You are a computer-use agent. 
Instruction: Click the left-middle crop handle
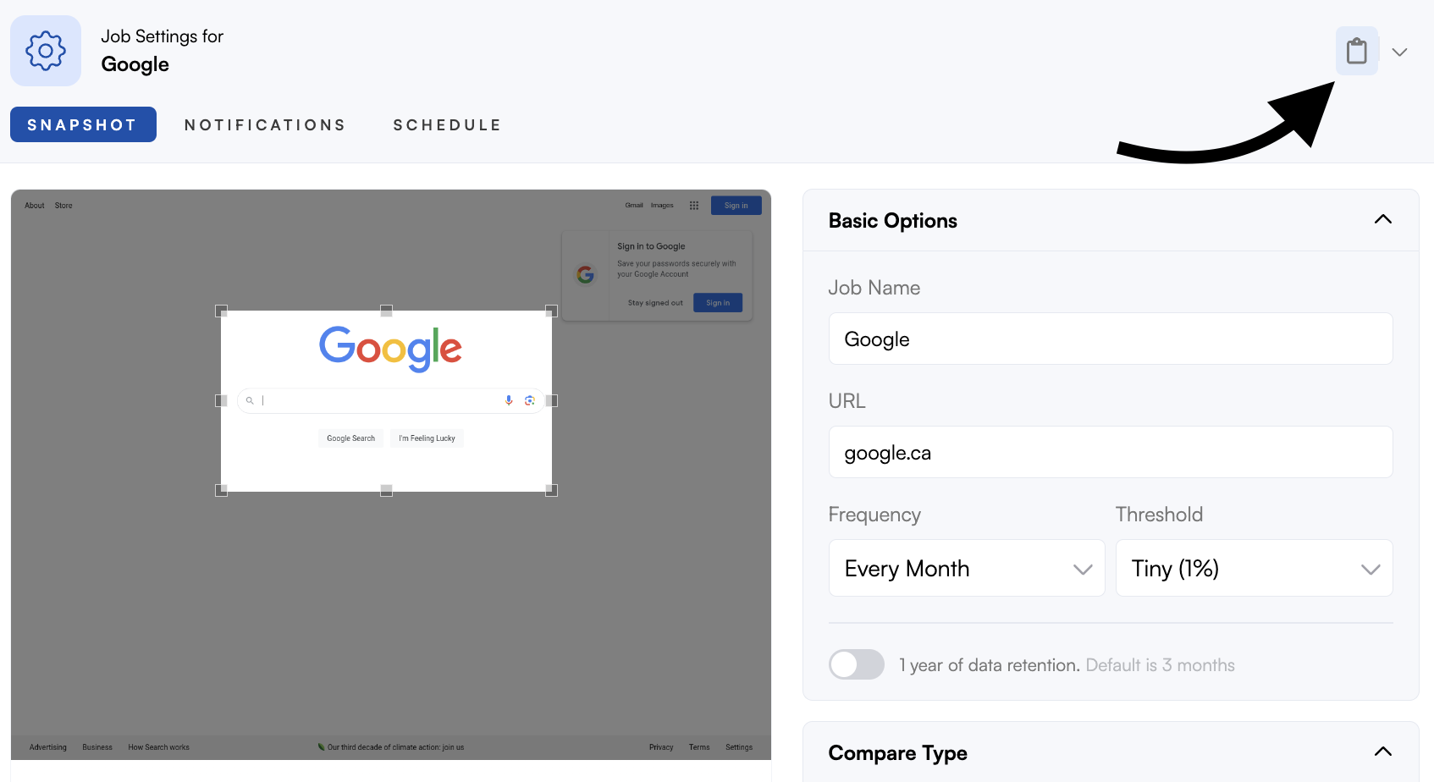click(x=222, y=400)
